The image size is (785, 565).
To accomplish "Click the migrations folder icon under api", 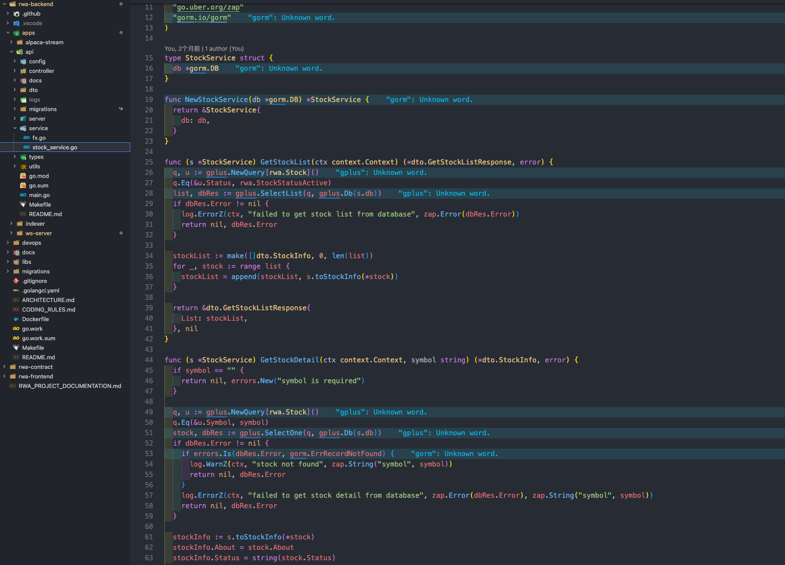I will [23, 109].
